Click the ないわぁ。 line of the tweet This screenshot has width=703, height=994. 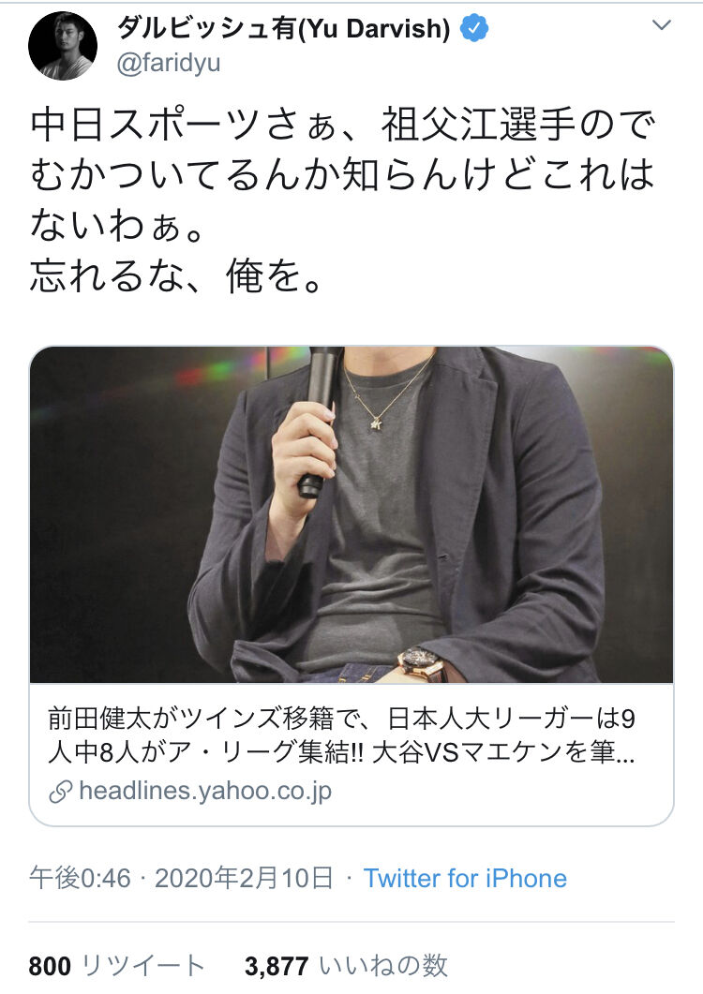pos(117,226)
